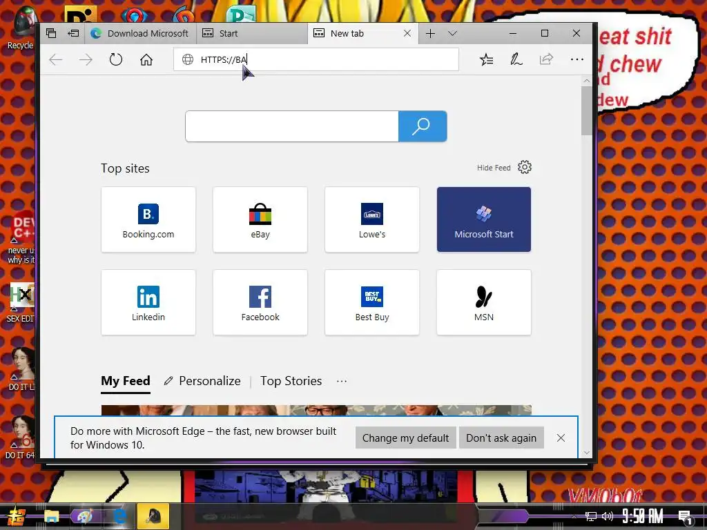
Task: Click scrollbar down arrow
Action: click(x=587, y=453)
